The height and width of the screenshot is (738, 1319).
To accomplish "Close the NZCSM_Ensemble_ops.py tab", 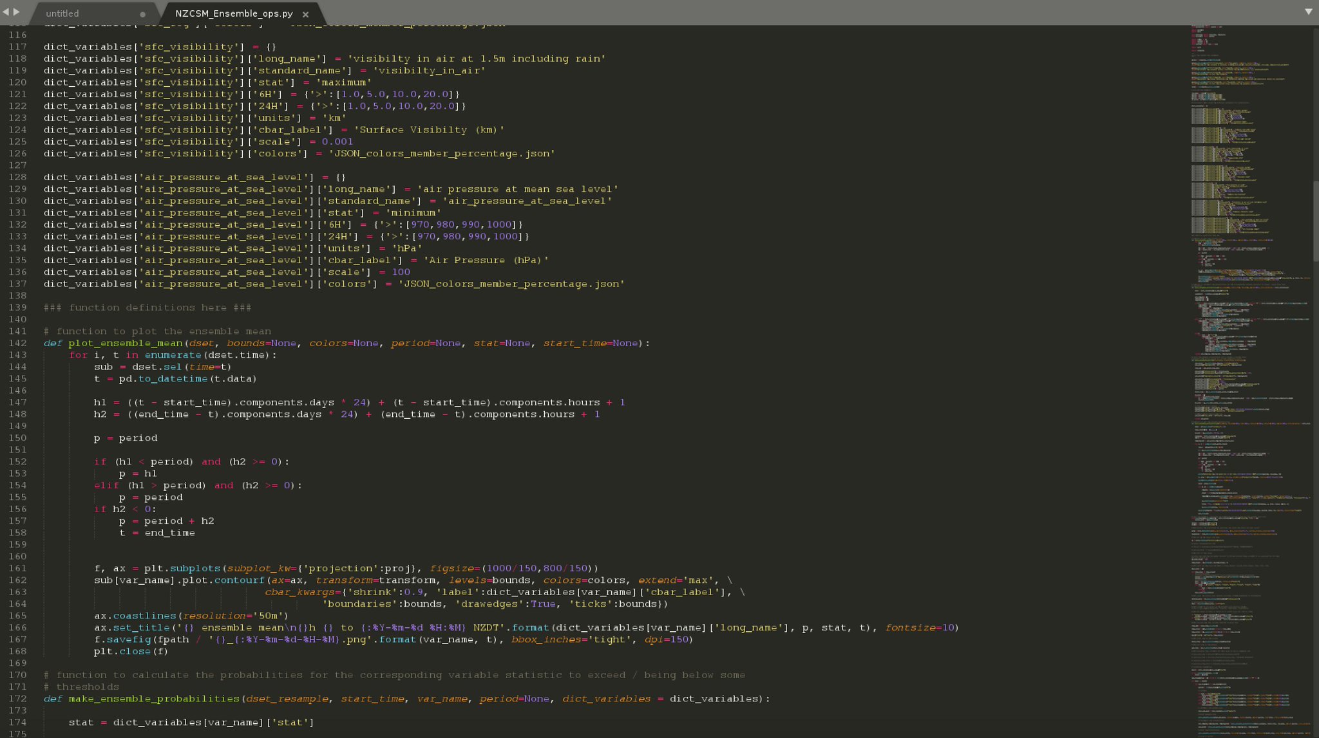I will point(305,14).
